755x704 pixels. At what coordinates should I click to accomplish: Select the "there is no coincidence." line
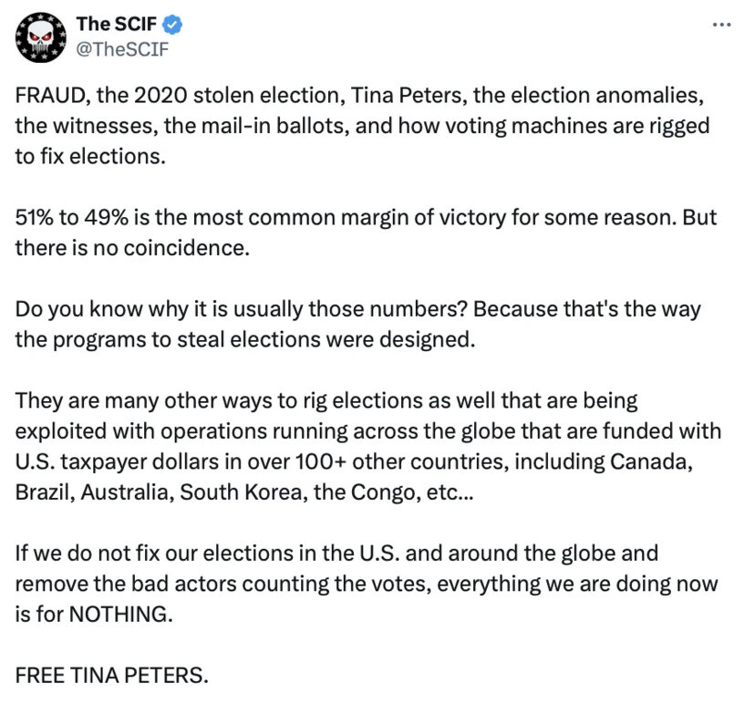[131, 248]
